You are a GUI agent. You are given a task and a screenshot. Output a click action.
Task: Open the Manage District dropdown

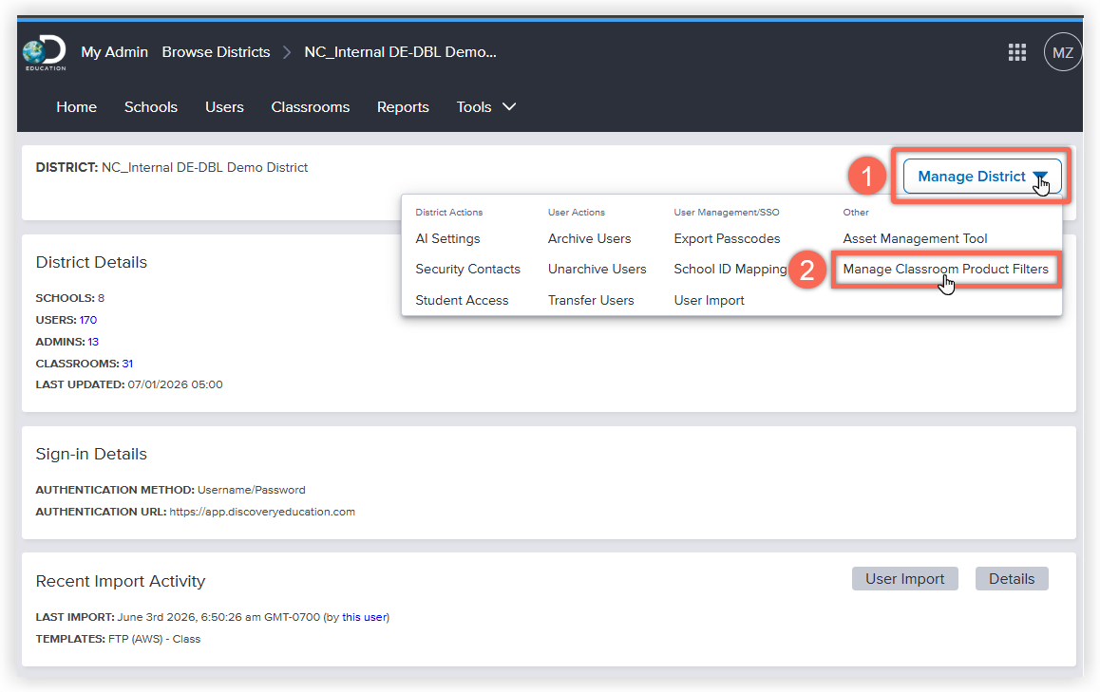[981, 176]
